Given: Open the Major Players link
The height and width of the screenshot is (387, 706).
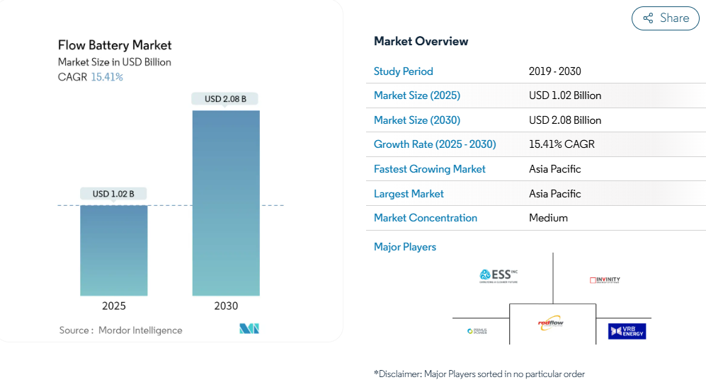Looking at the screenshot, I should point(405,247).
